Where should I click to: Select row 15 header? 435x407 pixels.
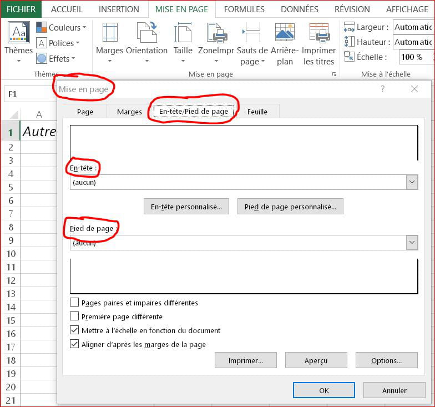pyautogui.click(x=11, y=320)
